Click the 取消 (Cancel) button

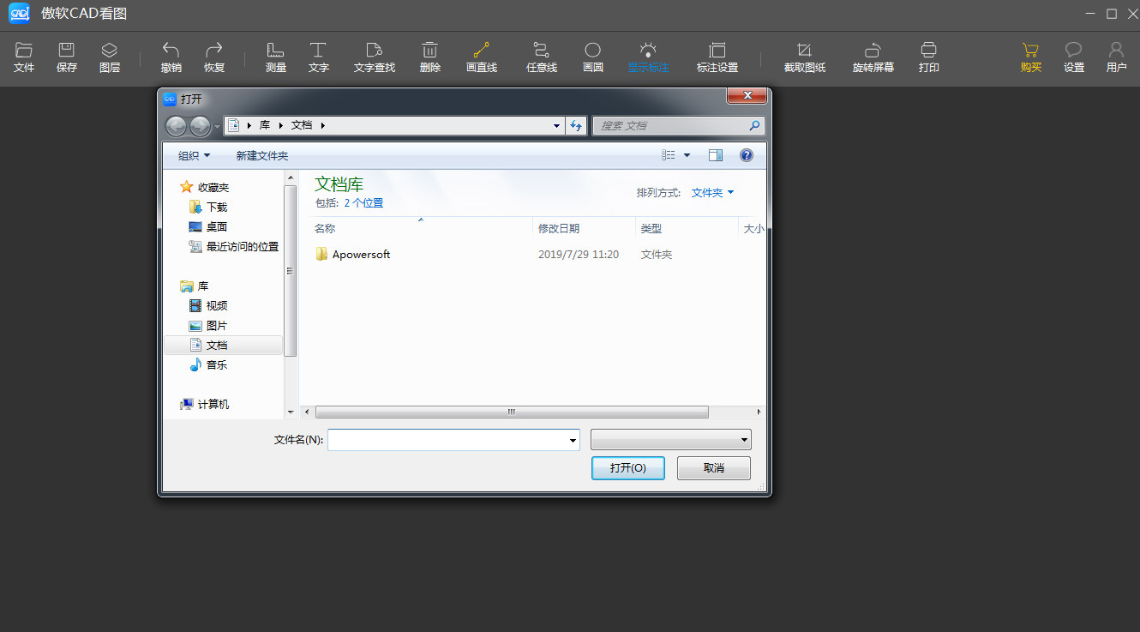pos(714,467)
